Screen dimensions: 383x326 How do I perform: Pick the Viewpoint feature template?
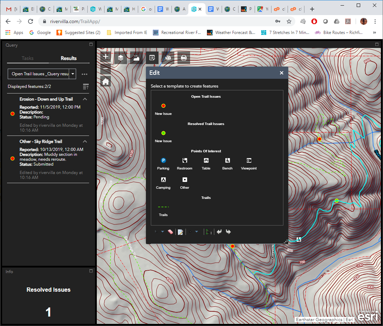coord(249,160)
